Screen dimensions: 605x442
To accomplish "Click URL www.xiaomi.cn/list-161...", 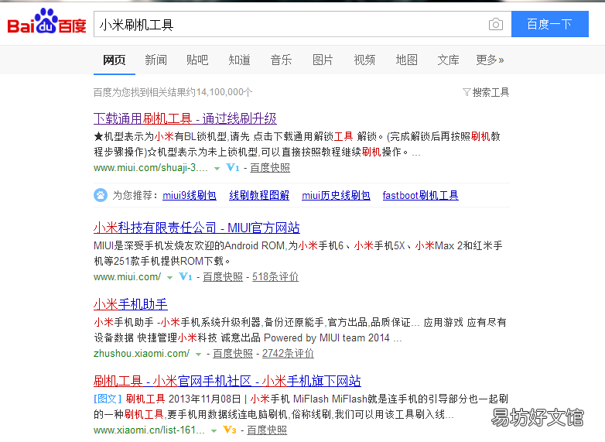I will coord(149,430).
